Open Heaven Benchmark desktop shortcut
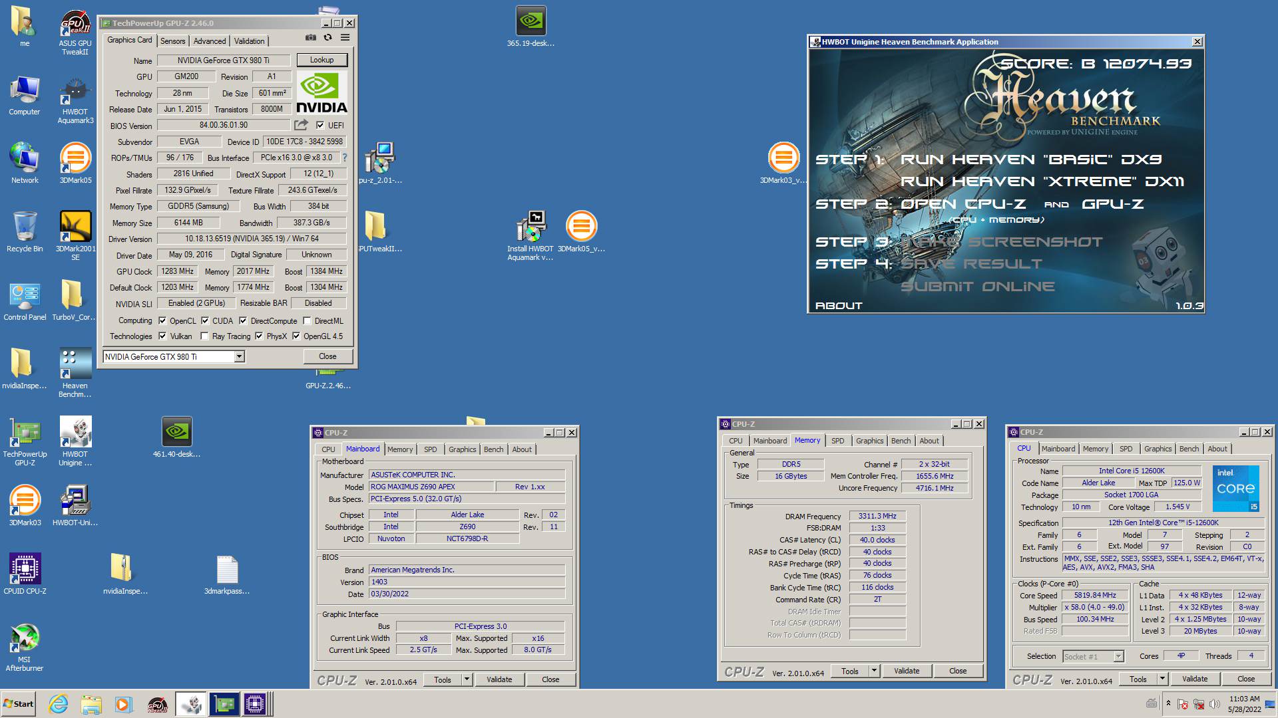The image size is (1278, 718). (x=75, y=372)
